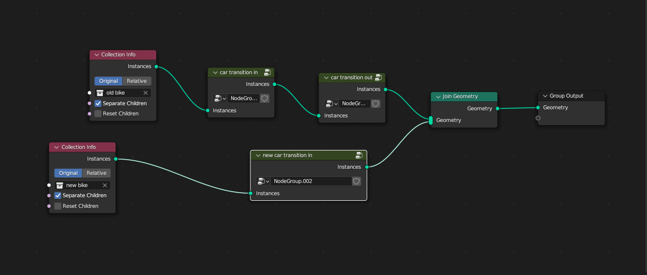Enable Reset Children on old bike node
Image resolution: width=647 pixels, height=275 pixels.
click(98, 113)
